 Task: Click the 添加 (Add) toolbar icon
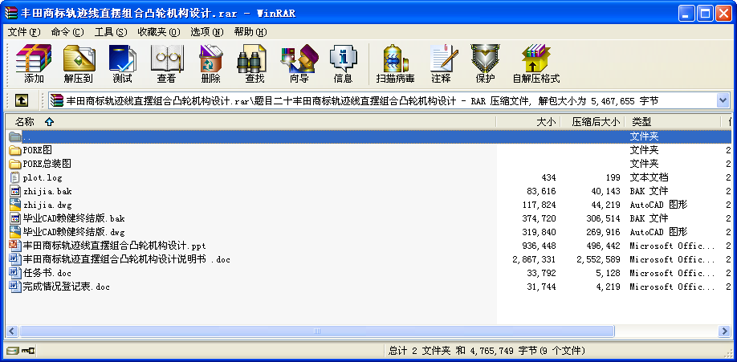(34, 64)
